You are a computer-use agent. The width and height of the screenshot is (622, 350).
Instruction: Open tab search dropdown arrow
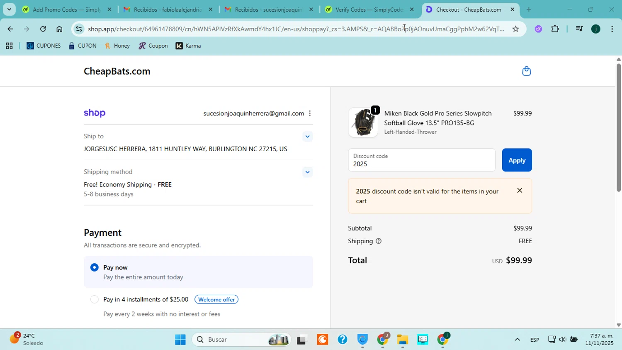pos(9,9)
